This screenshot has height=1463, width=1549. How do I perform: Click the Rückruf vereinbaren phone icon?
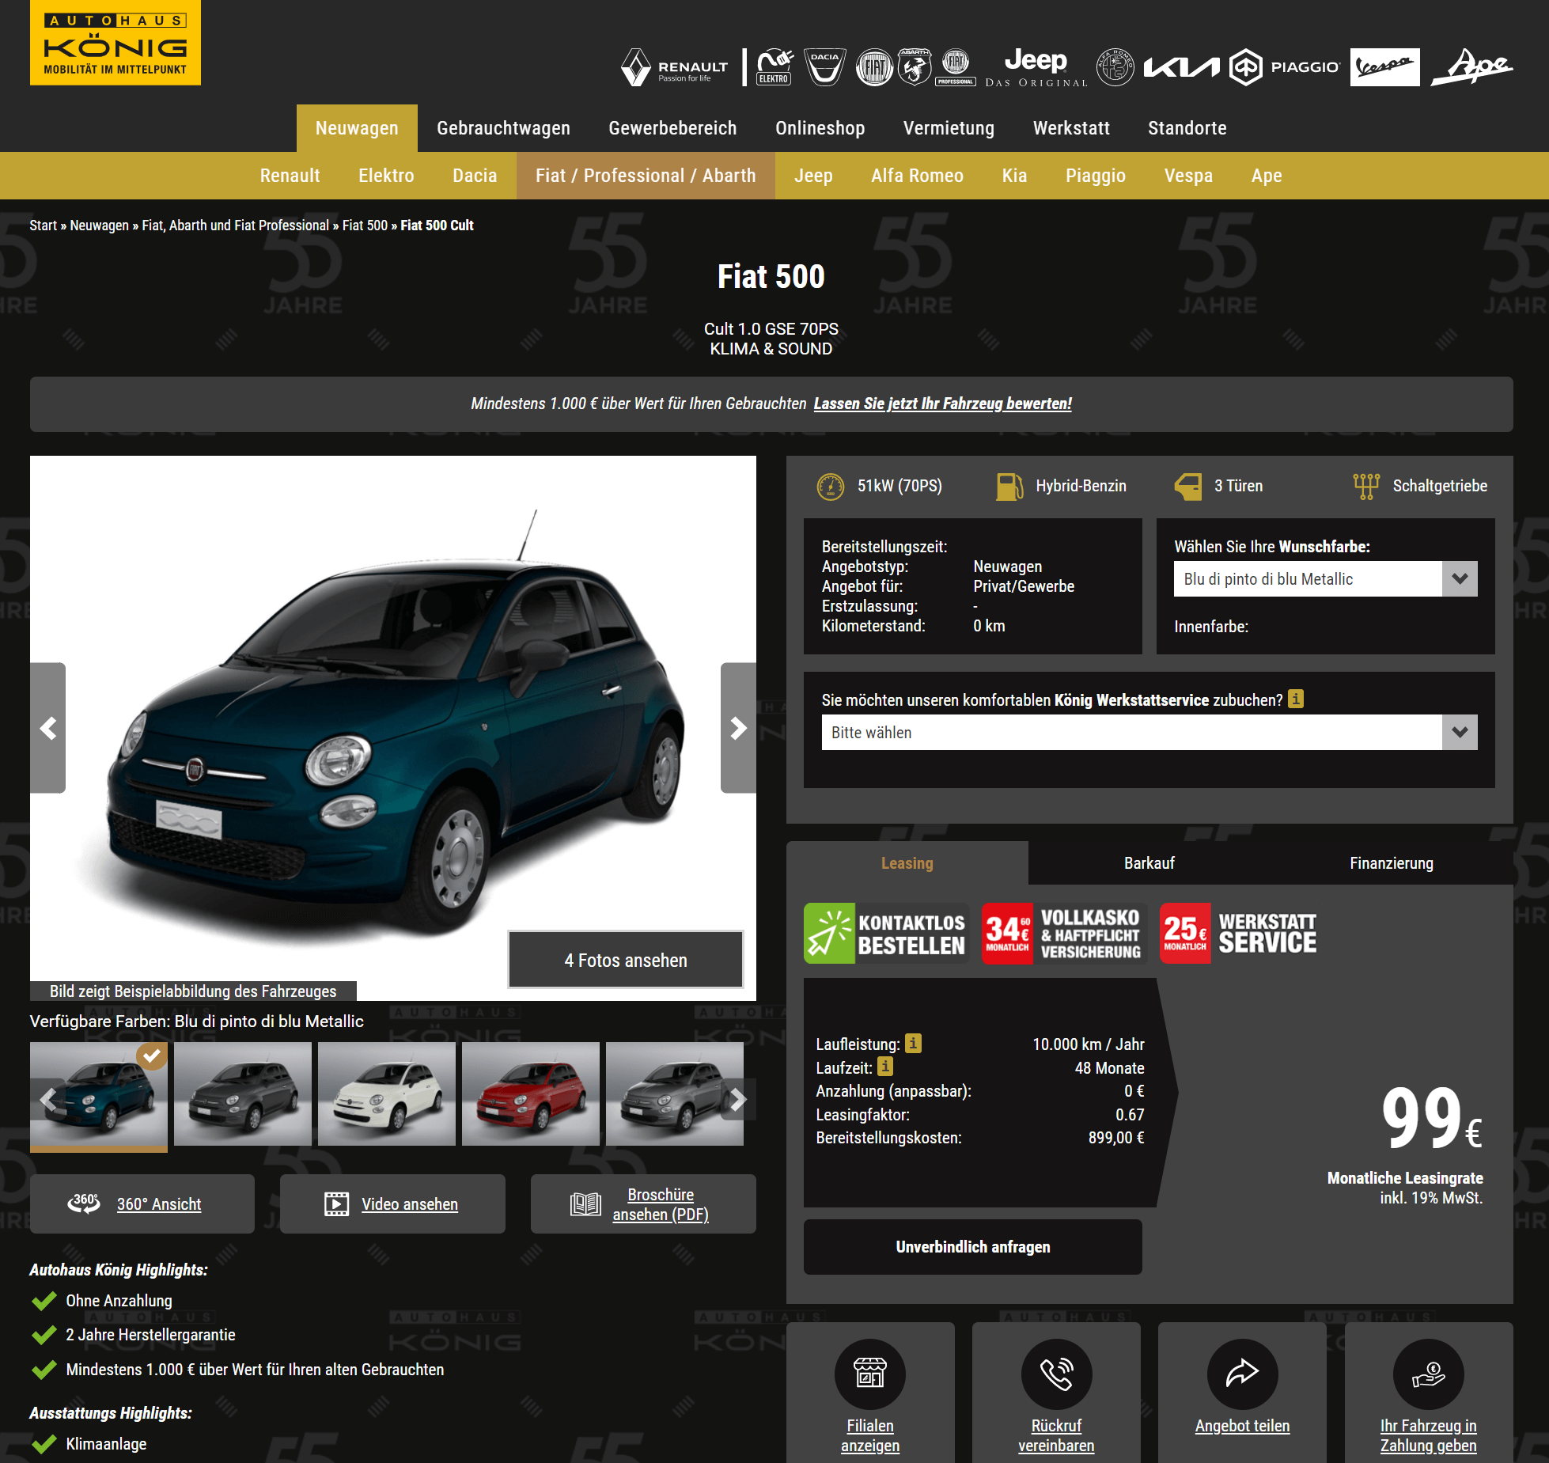[1056, 1374]
